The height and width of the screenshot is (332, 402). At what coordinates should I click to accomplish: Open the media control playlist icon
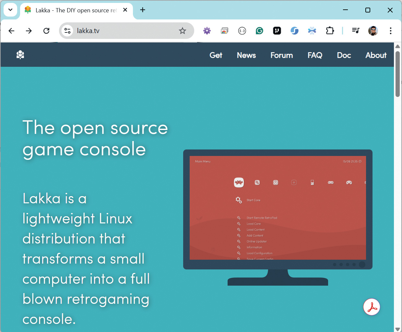(356, 31)
